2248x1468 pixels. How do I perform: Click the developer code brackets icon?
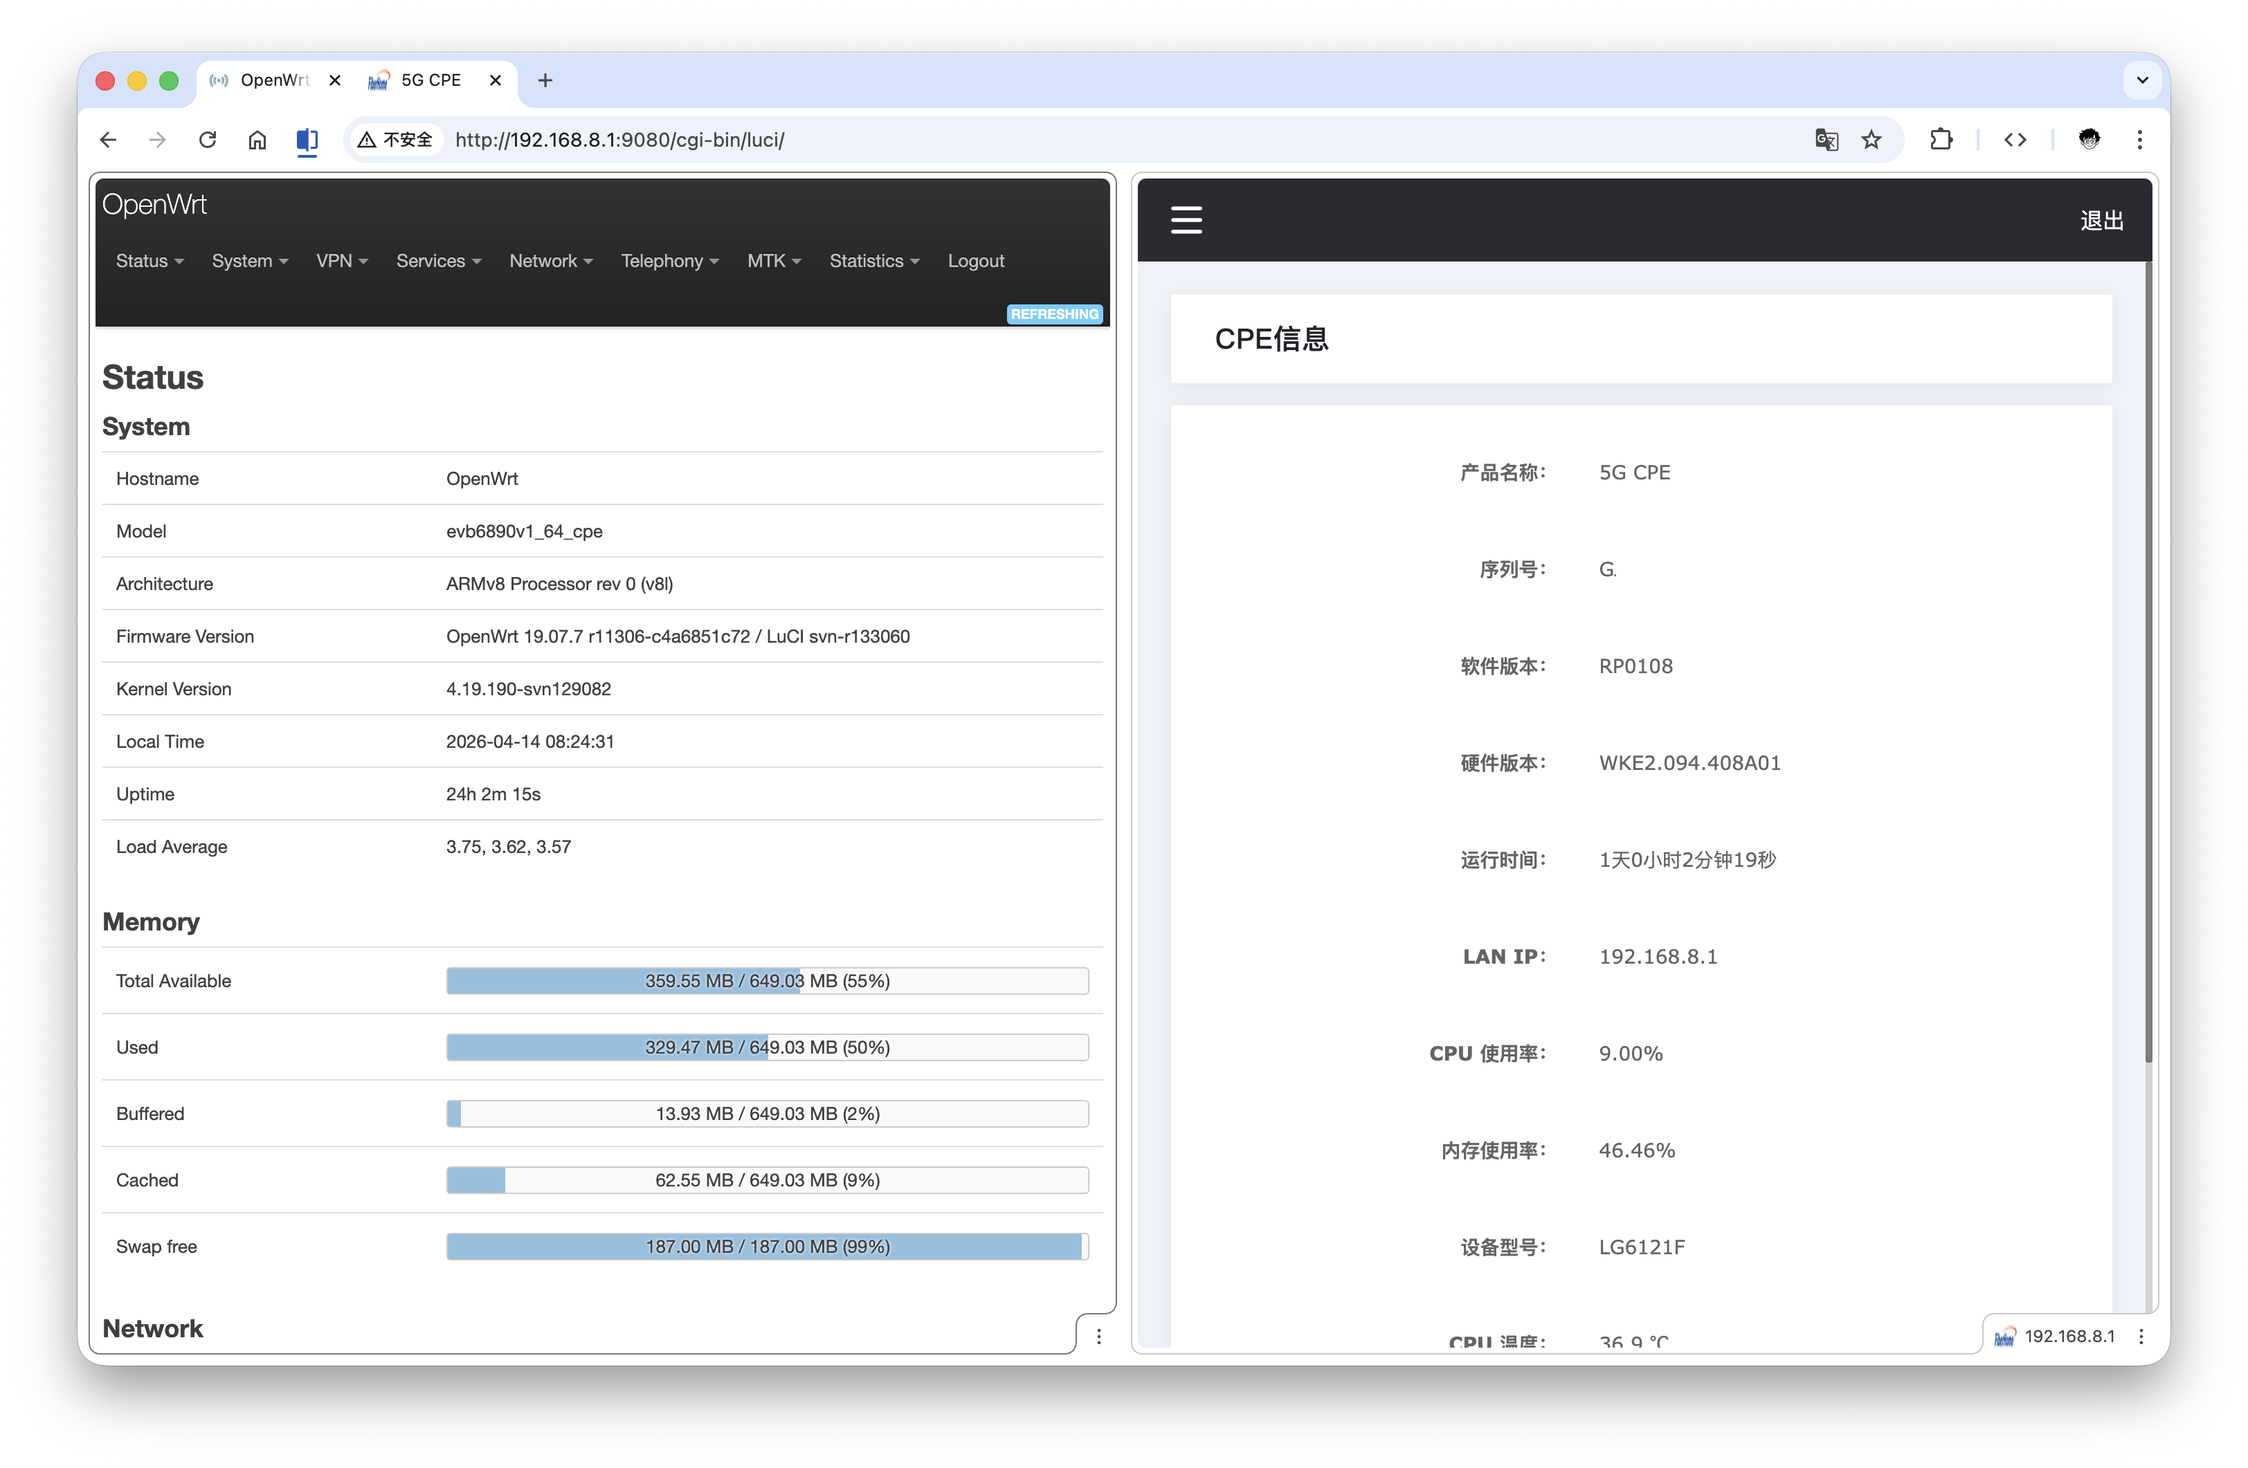(x=2015, y=140)
